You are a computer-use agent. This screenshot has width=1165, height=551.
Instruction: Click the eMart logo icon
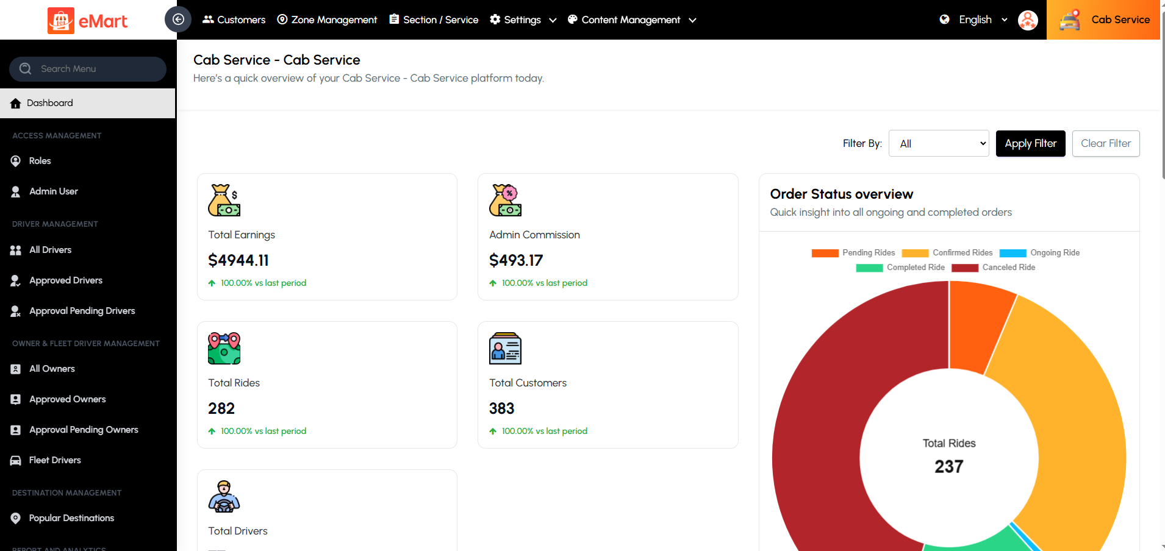[61, 21]
